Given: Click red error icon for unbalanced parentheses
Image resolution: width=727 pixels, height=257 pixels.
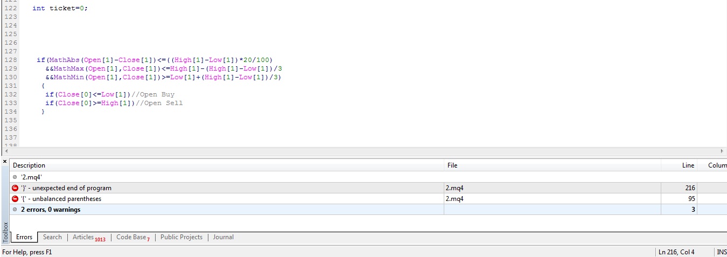Looking at the screenshot, I should tap(15, 199).
